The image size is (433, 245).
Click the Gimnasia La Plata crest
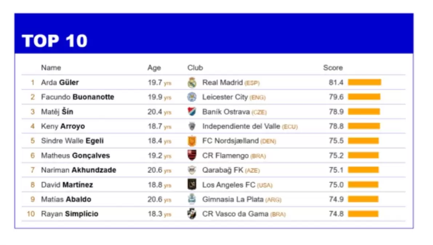(192, 199)
